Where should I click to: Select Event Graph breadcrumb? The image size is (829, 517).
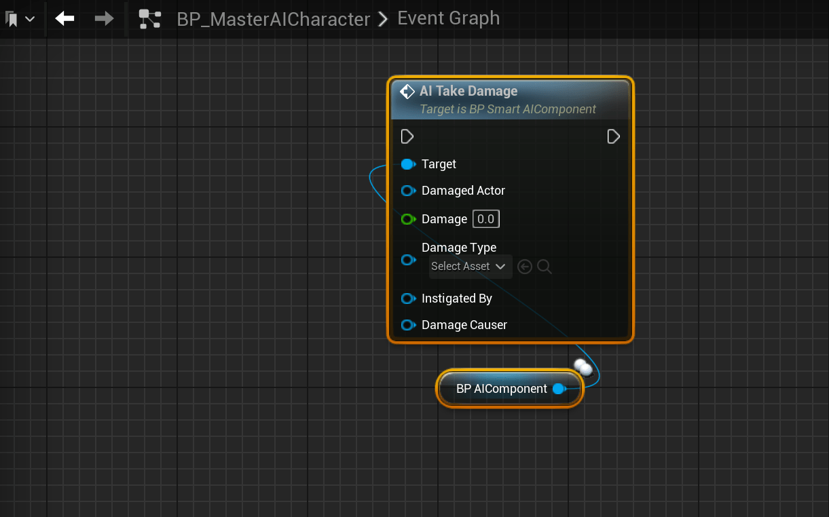click(449, 18)
